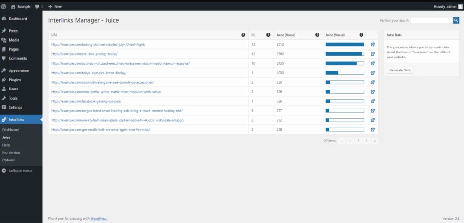The height and width of the screenshot is (223, 464).
Task: Click help icon next to URL header
Action: 243,35
